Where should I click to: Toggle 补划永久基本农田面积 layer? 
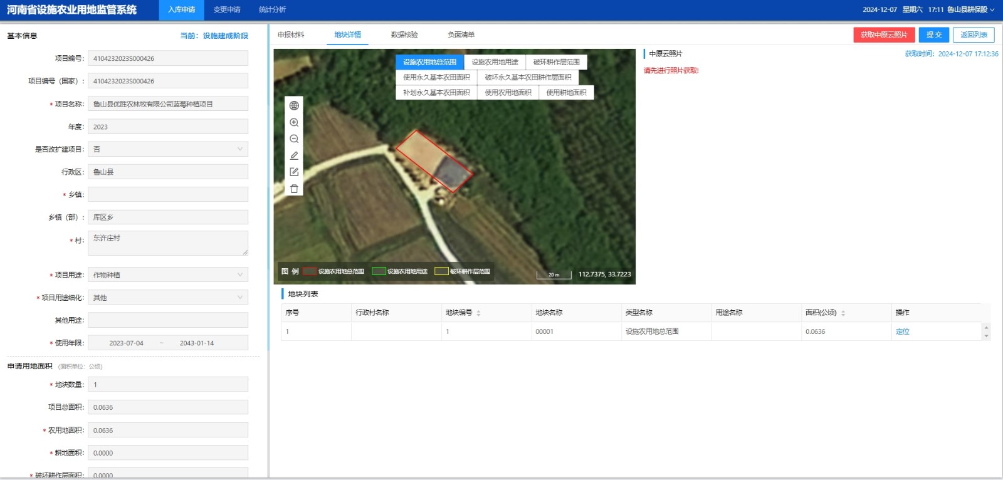[x=436, y=92]
